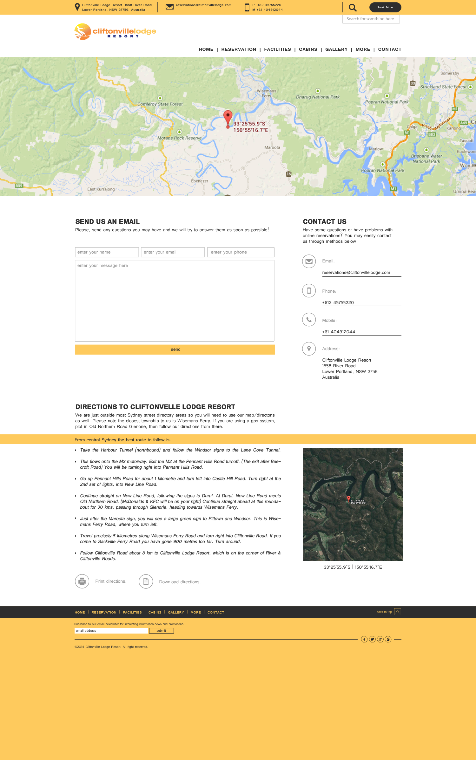Open RESERVATION in the main navigation
The image size is (476, 760).
[x=239, y=49]
